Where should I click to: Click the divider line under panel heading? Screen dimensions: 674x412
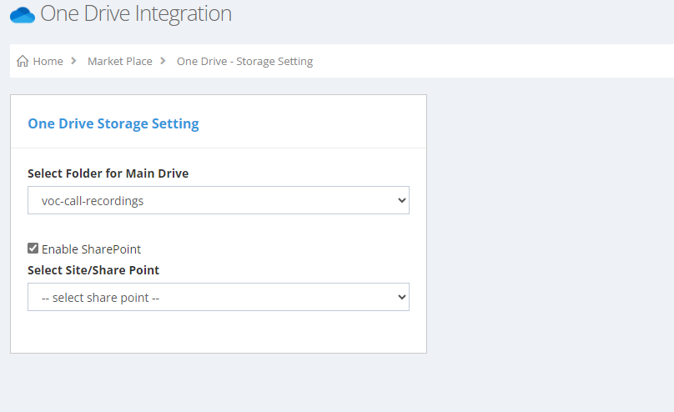[217, 148]
